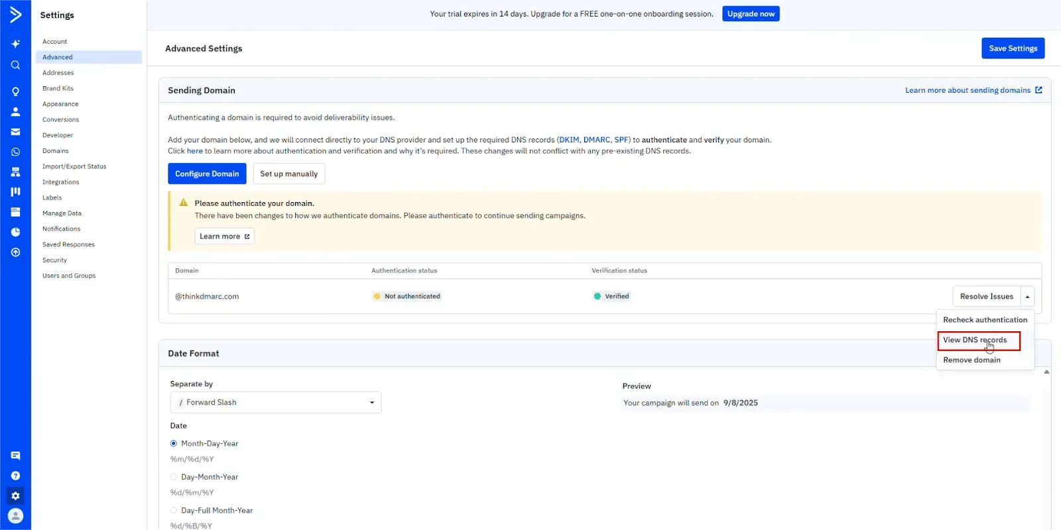Screen dimensions: 1061x530
Task: Click the Settings gear icon
Action: click(x=15, y=496)
